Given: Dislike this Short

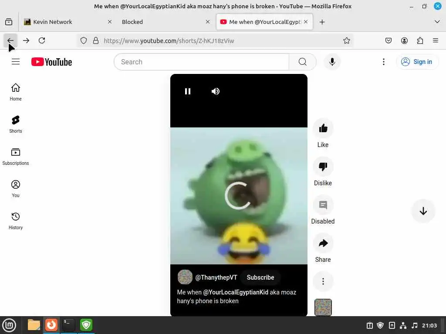Looking at the screenshot, I should point(323,167).
